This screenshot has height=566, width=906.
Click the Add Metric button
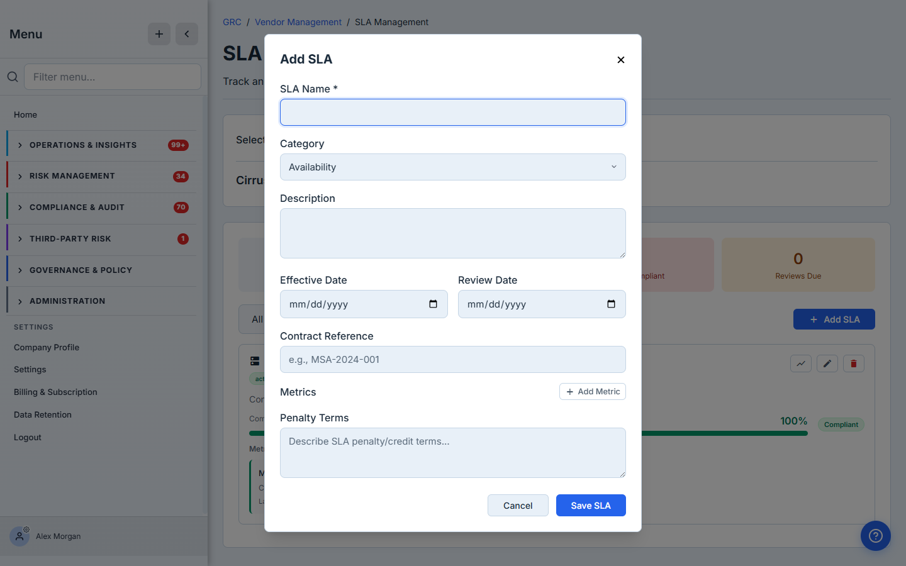point(593,392)
